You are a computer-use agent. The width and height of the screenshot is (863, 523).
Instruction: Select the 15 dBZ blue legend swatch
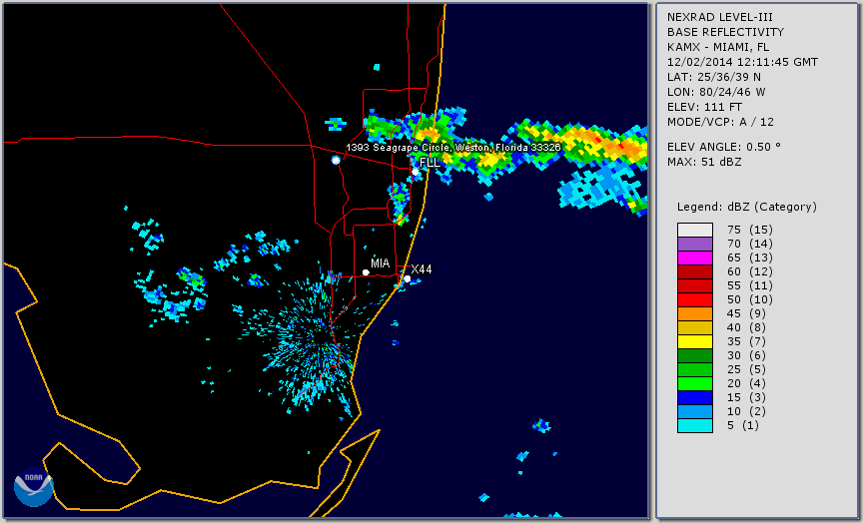(x=695, y=397)
